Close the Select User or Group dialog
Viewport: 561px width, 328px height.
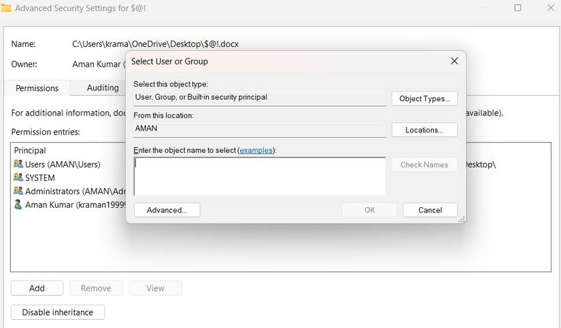pyautogui.click(x=454, y=61)
